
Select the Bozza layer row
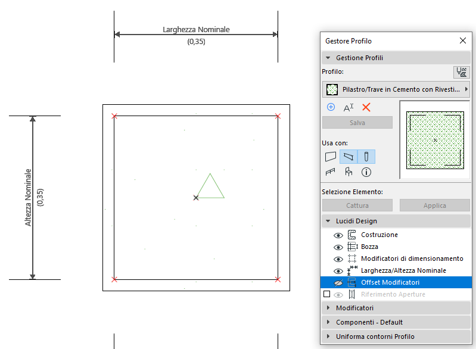pyautogui.click(x=396, y=247)
